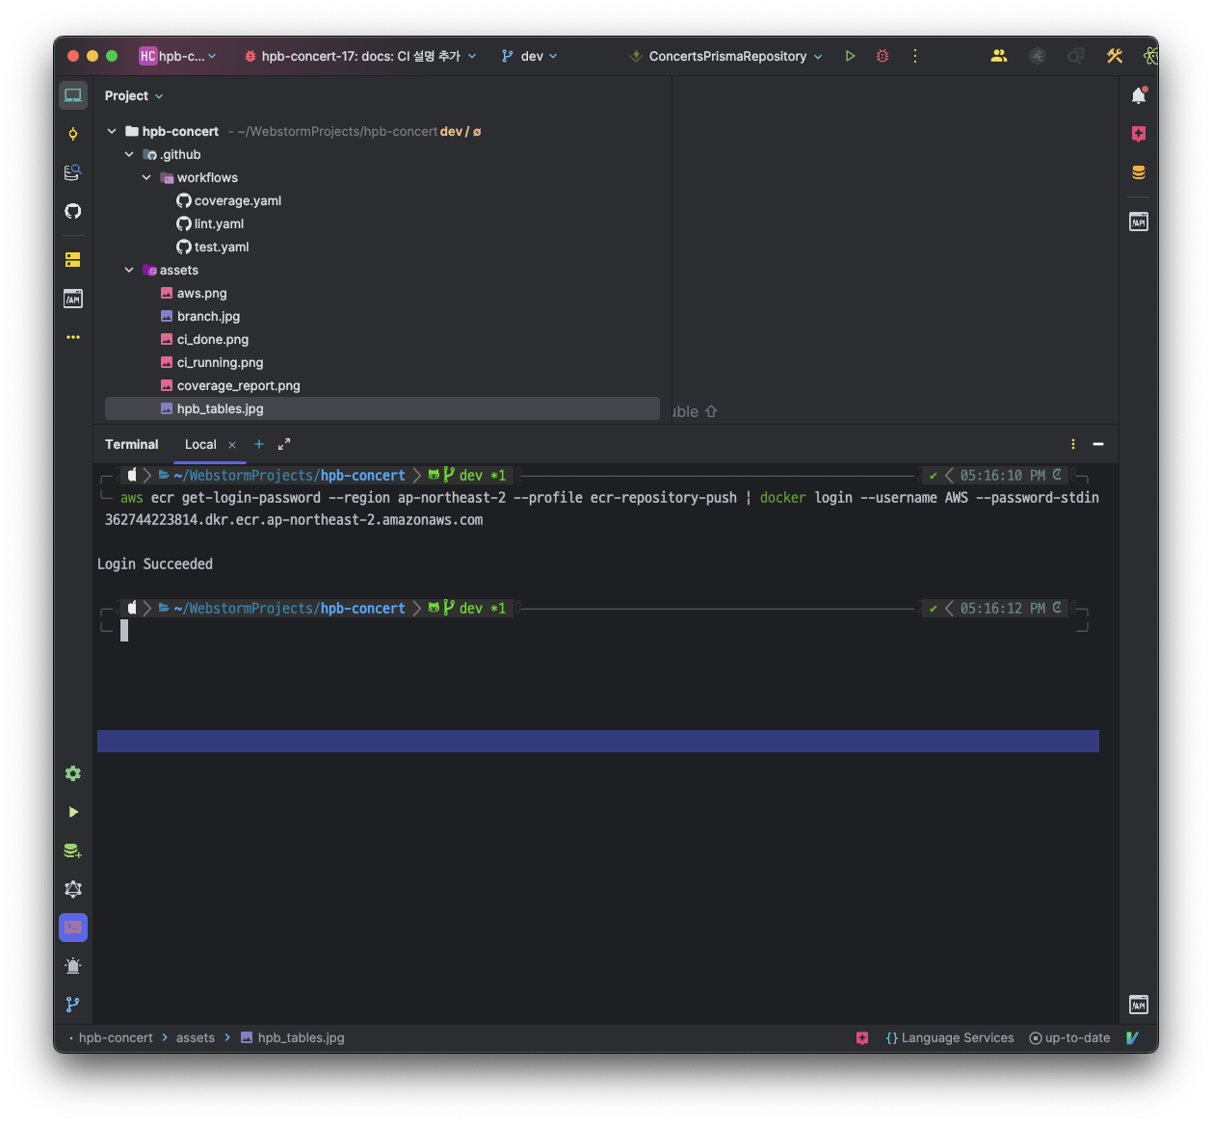Collapse the .github folder
Screen dimensions: 1212x1124
click(129, 154)
